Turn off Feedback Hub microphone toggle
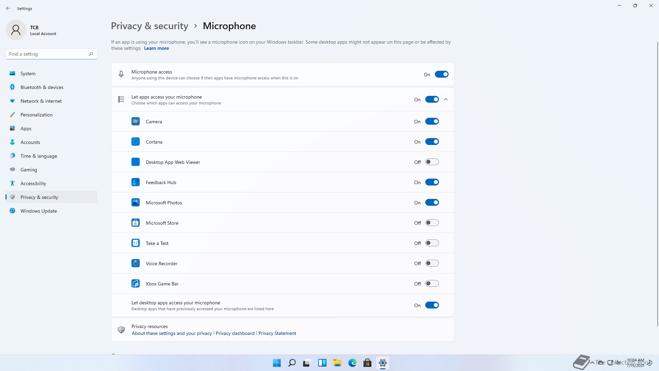 [x=432, y=182]
